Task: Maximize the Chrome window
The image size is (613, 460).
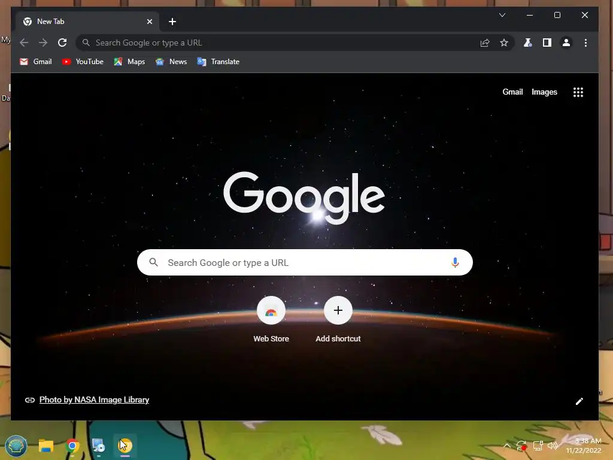Action: (x=557, y=15)
